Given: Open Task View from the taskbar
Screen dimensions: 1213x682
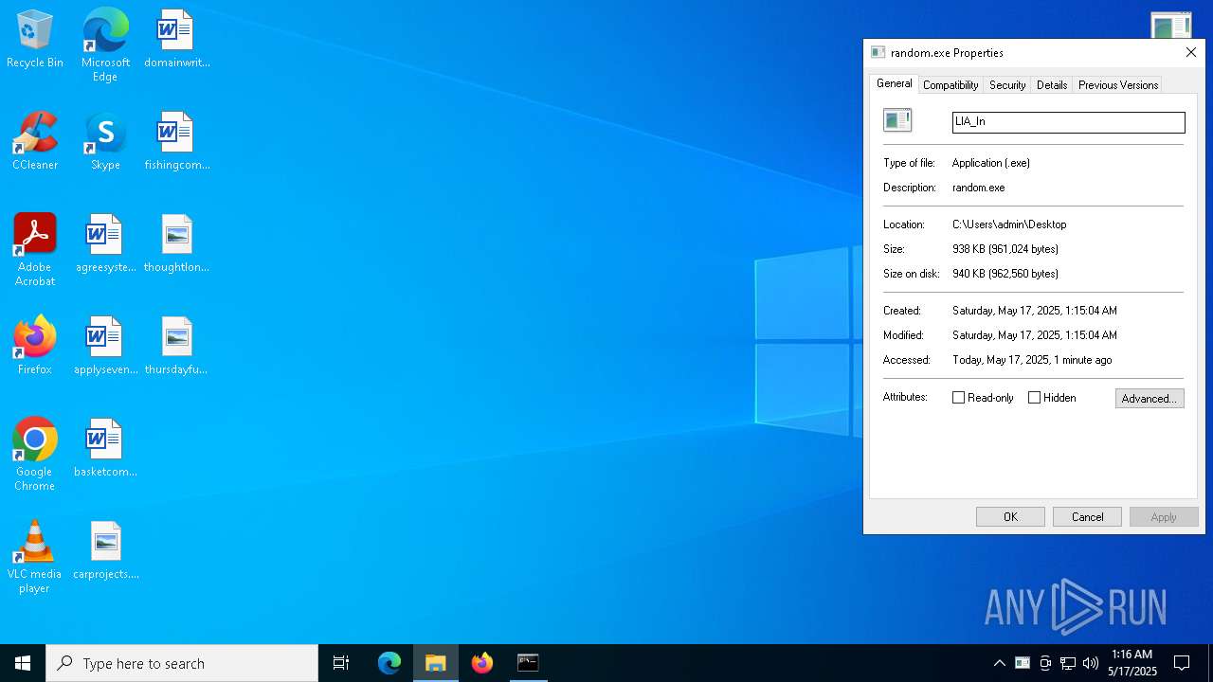Looking at the screenshot, I should [x=341, y=663].
